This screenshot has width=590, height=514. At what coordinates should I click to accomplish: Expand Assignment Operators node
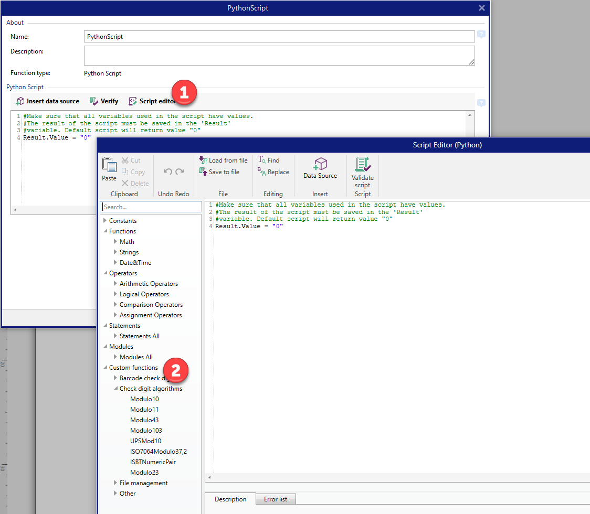[115, 315]
